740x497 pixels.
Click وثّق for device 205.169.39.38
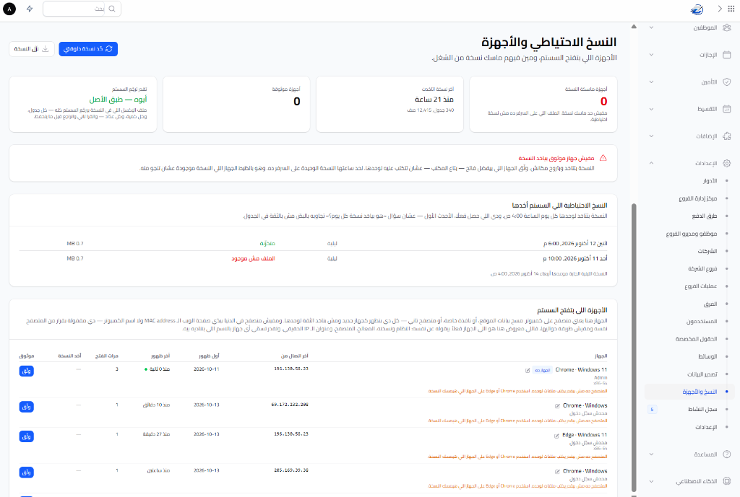click(x=27, y=472)
